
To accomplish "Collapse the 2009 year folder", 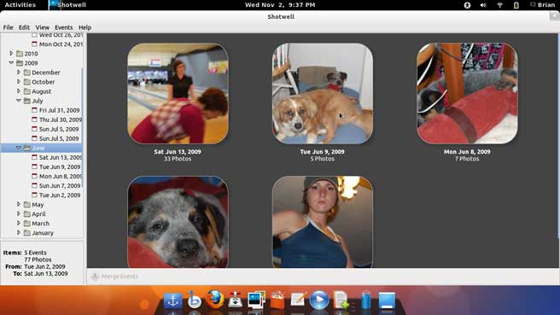I will click(11, 63).
